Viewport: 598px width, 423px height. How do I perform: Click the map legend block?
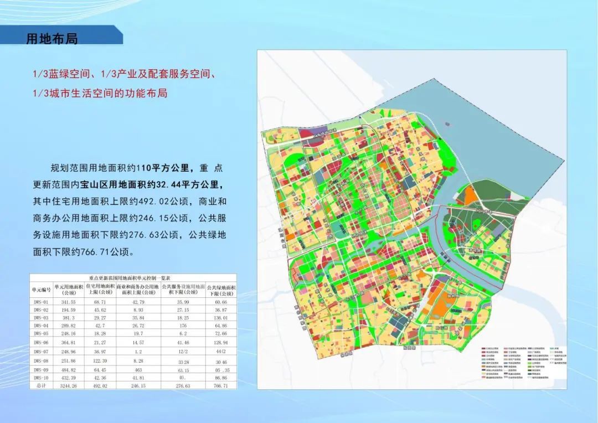(524, 364)
